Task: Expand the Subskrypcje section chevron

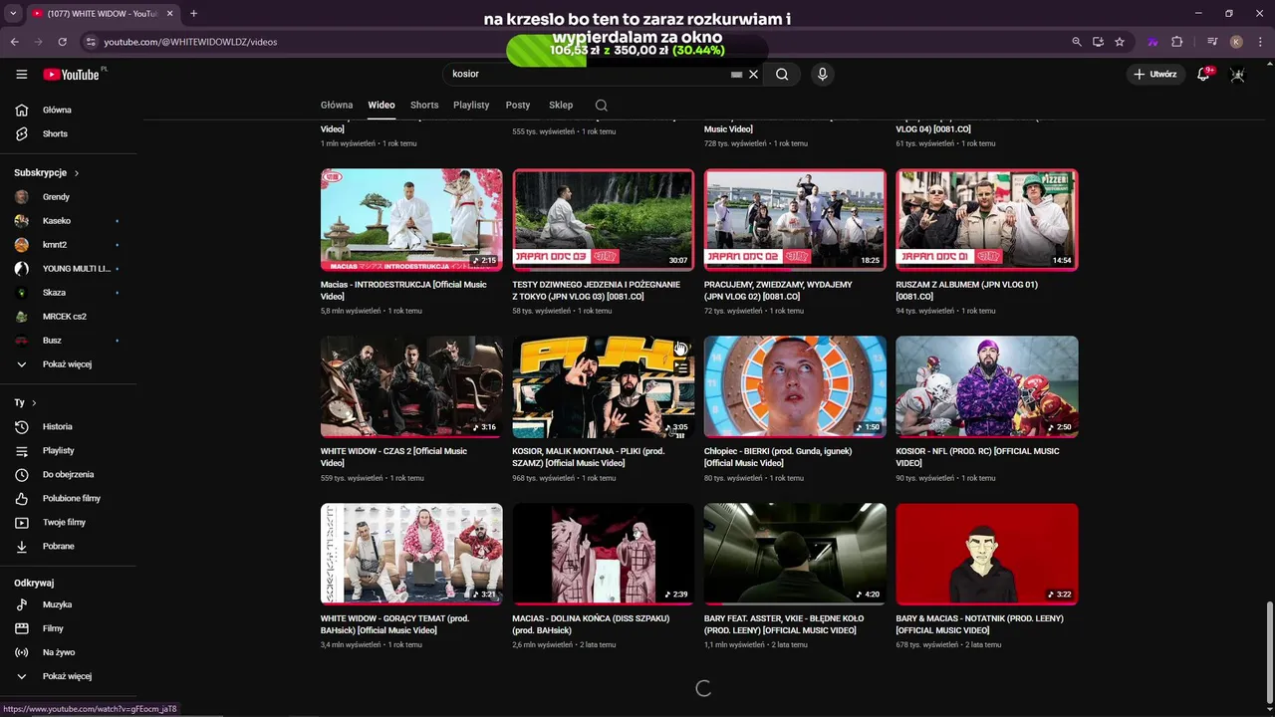Action: (76, 173)
